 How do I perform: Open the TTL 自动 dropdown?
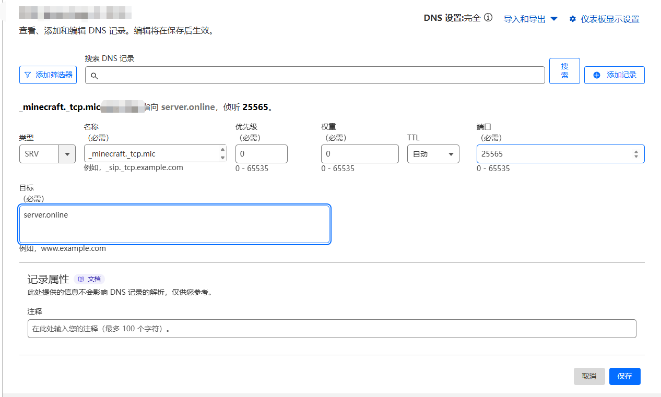(x=433, y=154)
